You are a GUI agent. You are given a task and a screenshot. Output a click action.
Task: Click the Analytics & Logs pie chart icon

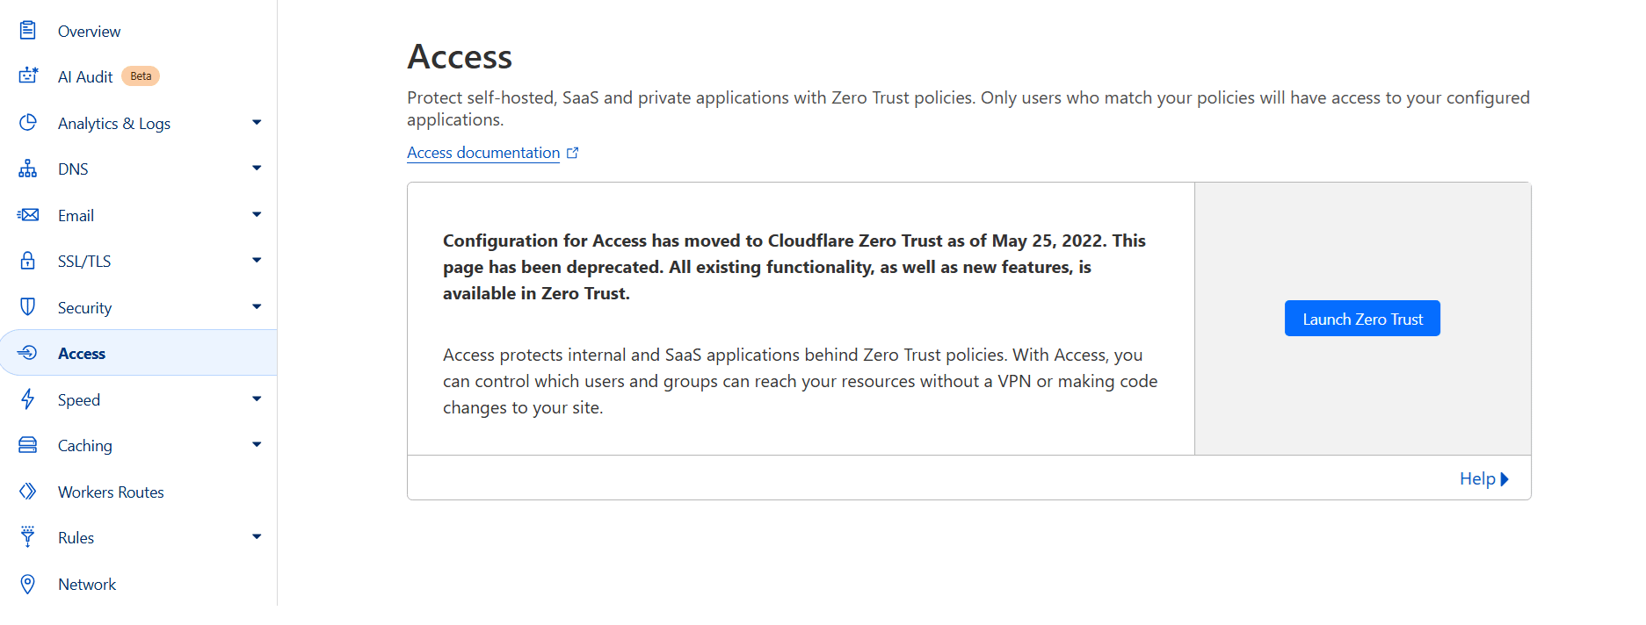click(27, 122)
